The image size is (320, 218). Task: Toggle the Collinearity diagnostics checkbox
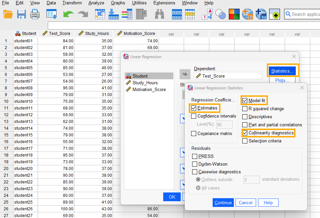coord(245,133)
